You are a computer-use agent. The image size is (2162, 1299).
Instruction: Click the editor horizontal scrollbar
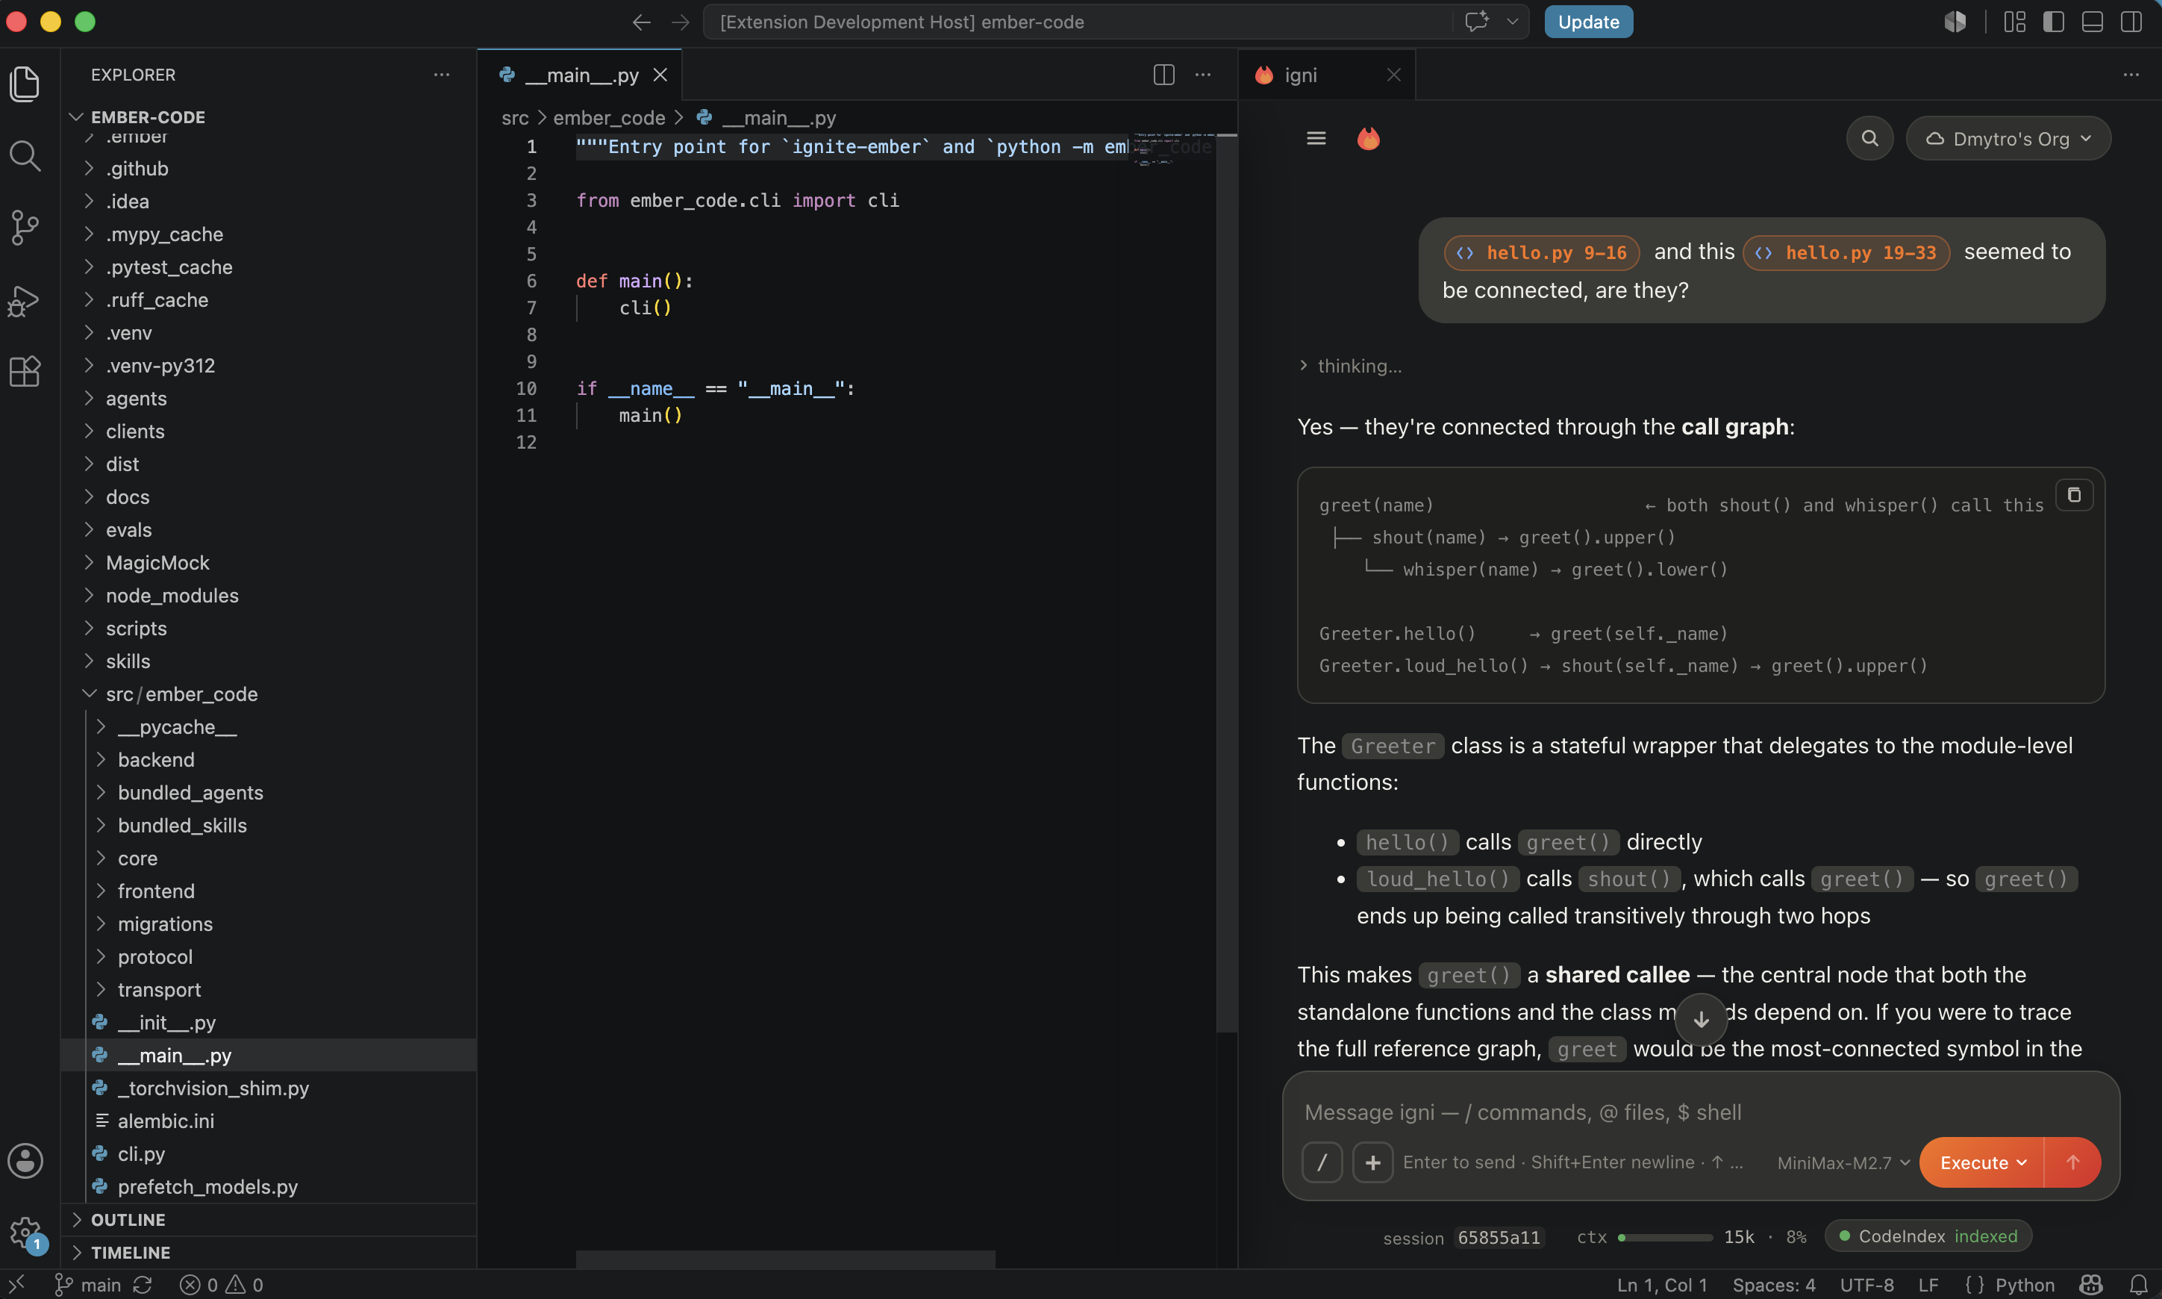click(785, 1259)
